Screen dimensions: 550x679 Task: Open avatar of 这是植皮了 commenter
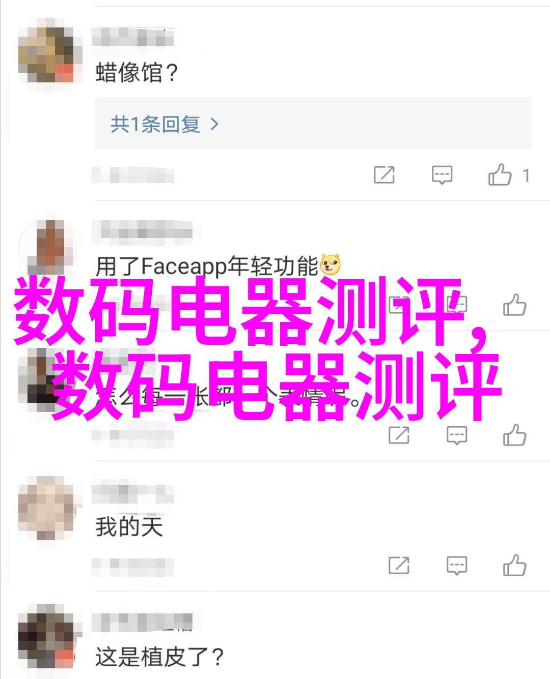click(x=46, y=638)
